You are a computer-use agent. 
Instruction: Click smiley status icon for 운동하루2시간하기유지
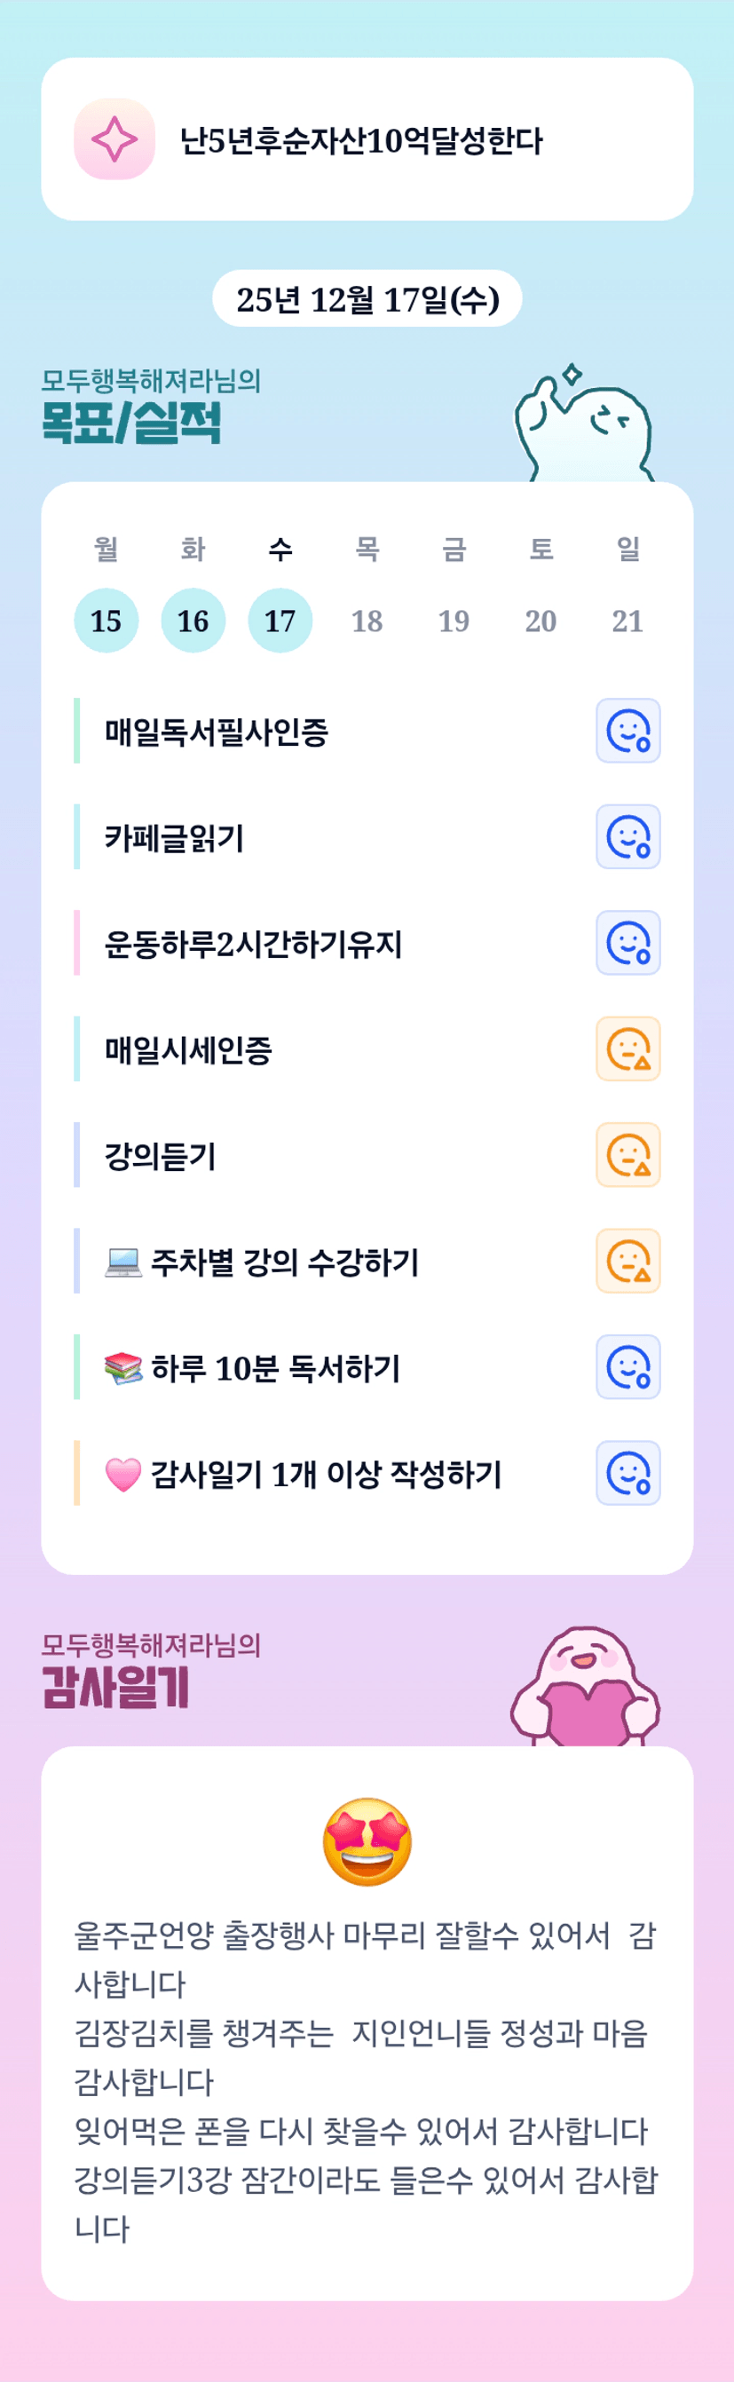[627, 942]
